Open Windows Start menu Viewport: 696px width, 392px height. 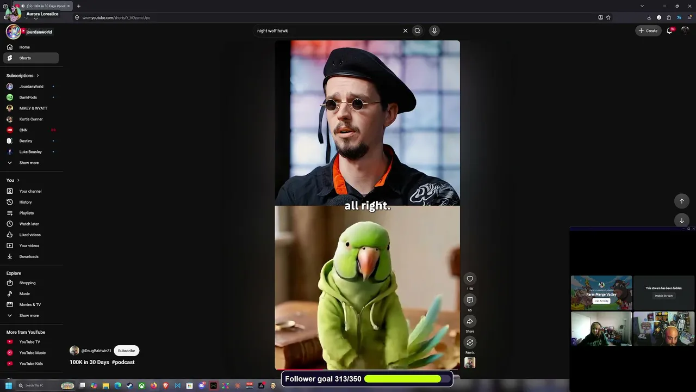click(8, 386)
